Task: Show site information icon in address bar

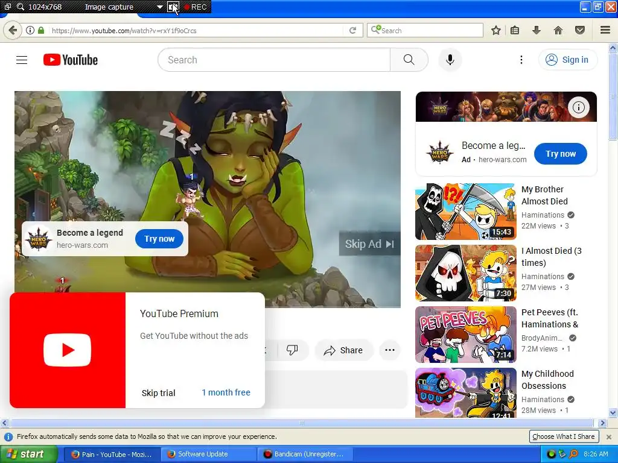Action: (x=30, y=30)
